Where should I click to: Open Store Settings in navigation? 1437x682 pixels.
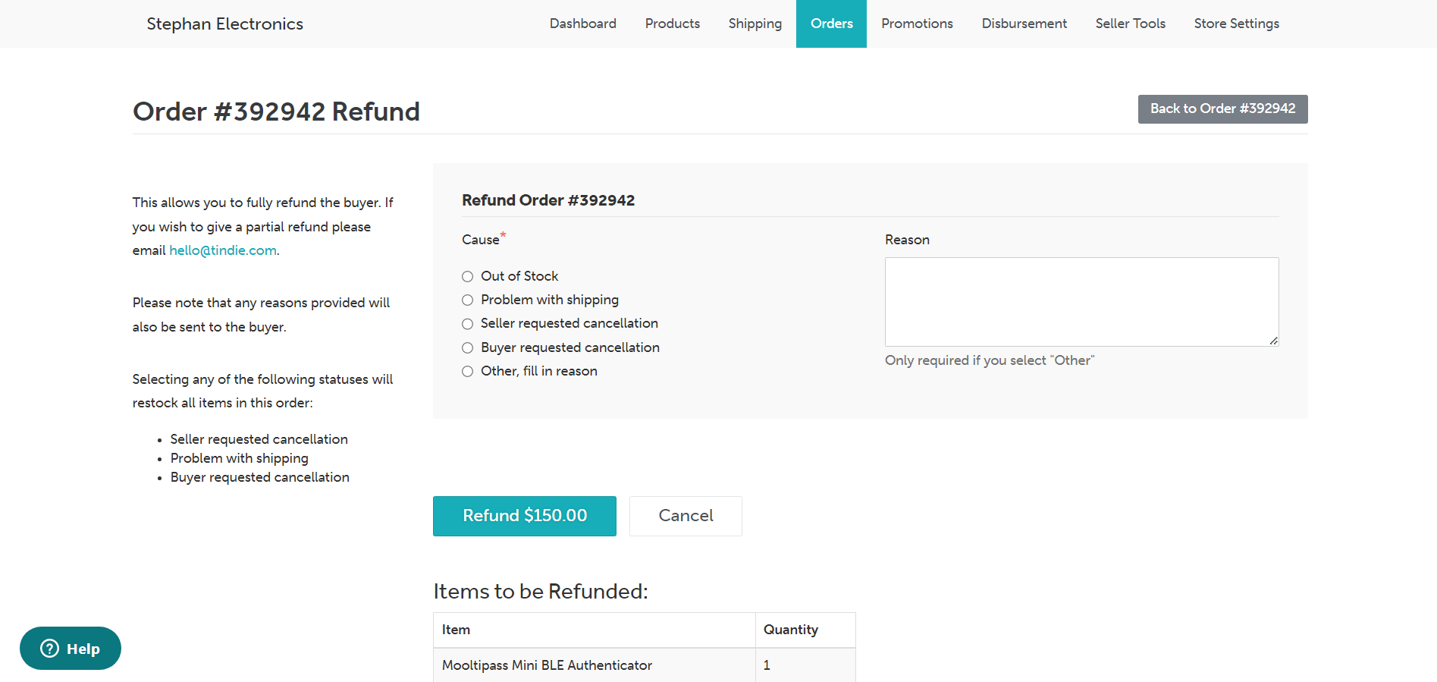(x=1236, y=24)
